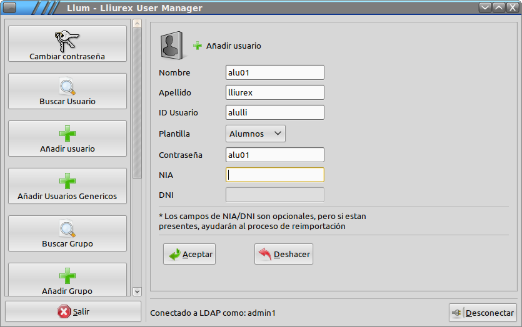This screenshot has height=327, width=522.
Task: Place cursor in the NIA field
Action: pyautogui.click(x=274, y=175)
